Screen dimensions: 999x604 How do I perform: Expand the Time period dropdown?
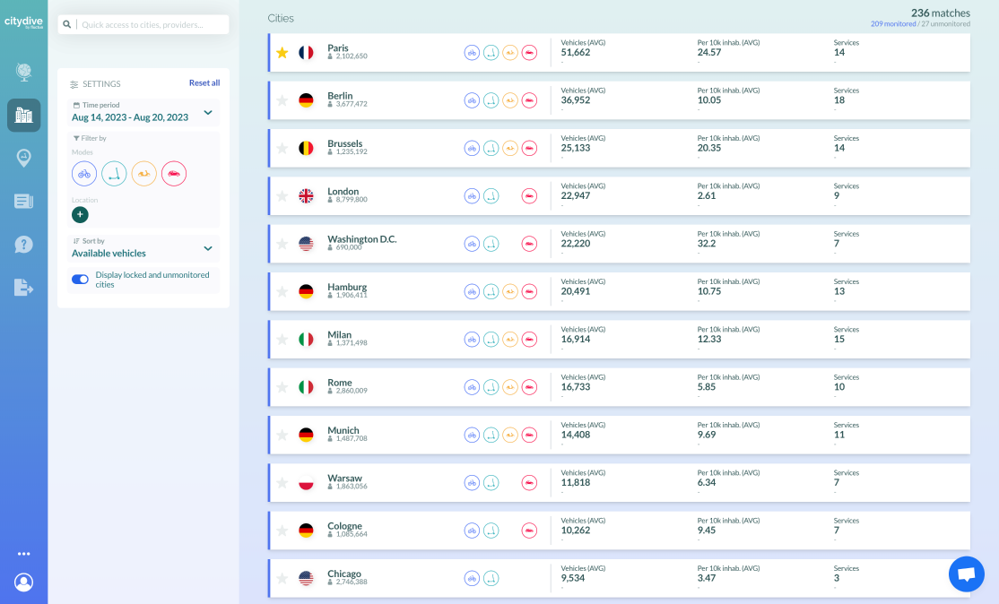208,112
